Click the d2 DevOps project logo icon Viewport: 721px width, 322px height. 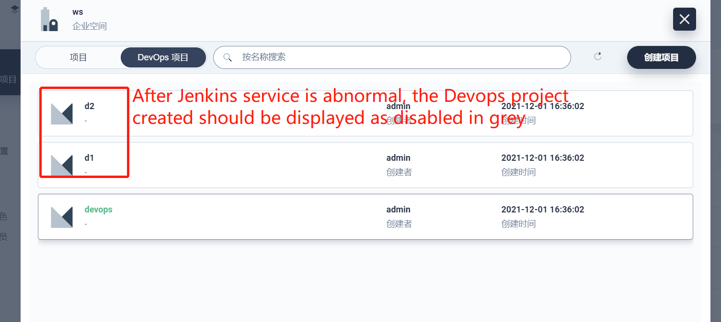coord(62,113)
